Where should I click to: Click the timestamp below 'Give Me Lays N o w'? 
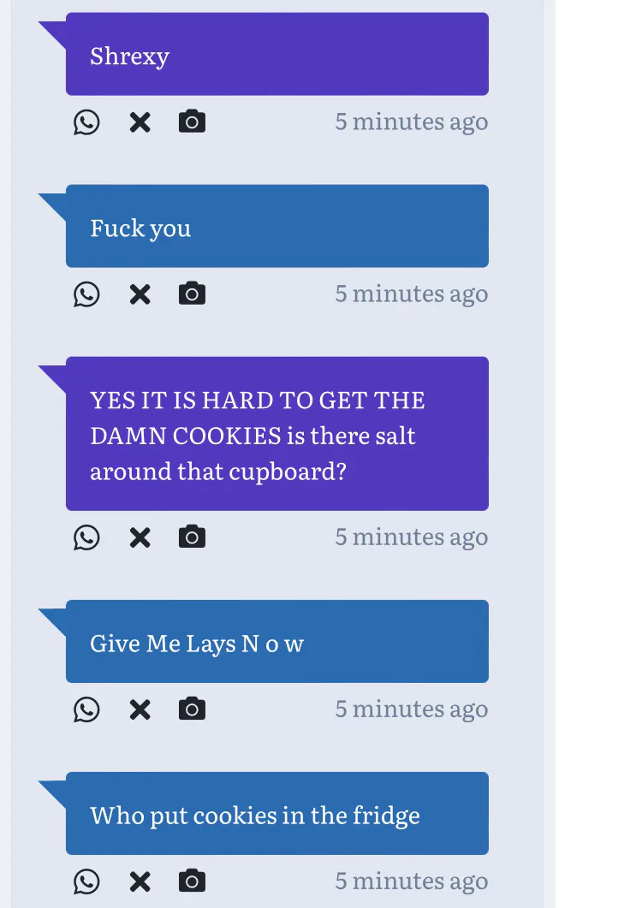(412, 709)
